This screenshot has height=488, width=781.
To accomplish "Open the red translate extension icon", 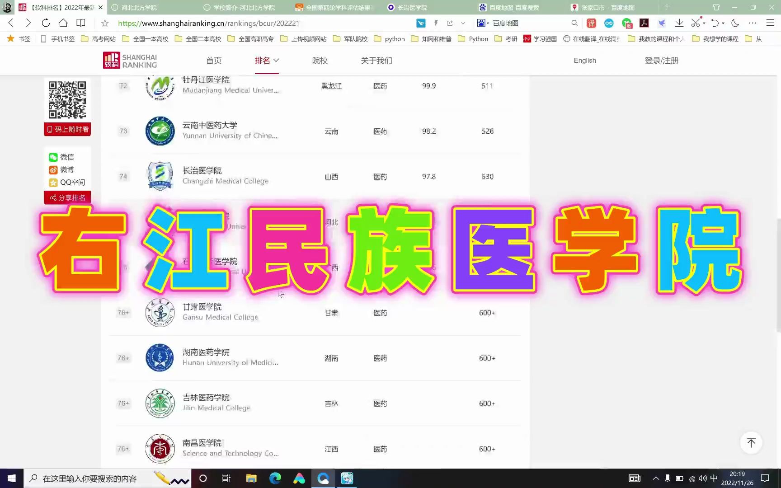I will coord(591,23).
